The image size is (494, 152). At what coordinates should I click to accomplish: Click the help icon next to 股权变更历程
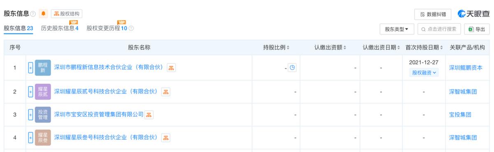pyautogui.click(x=131, y=29)
